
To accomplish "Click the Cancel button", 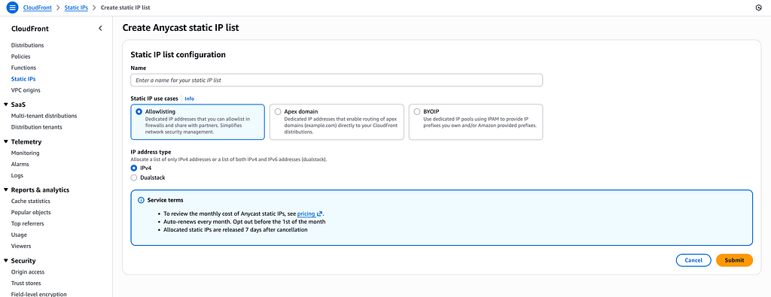I will pos(693,260).
